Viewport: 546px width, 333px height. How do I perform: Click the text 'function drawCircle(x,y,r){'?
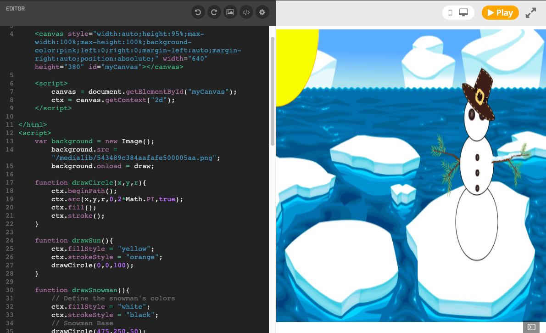[x=90, y=183]
